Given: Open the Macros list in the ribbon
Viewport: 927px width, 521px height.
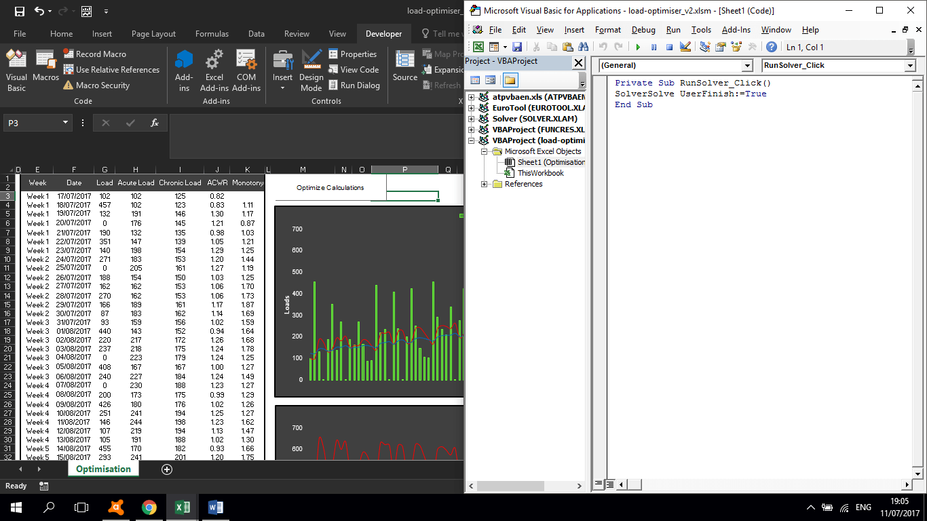Looking at the screenshot, I should [45, 66].
